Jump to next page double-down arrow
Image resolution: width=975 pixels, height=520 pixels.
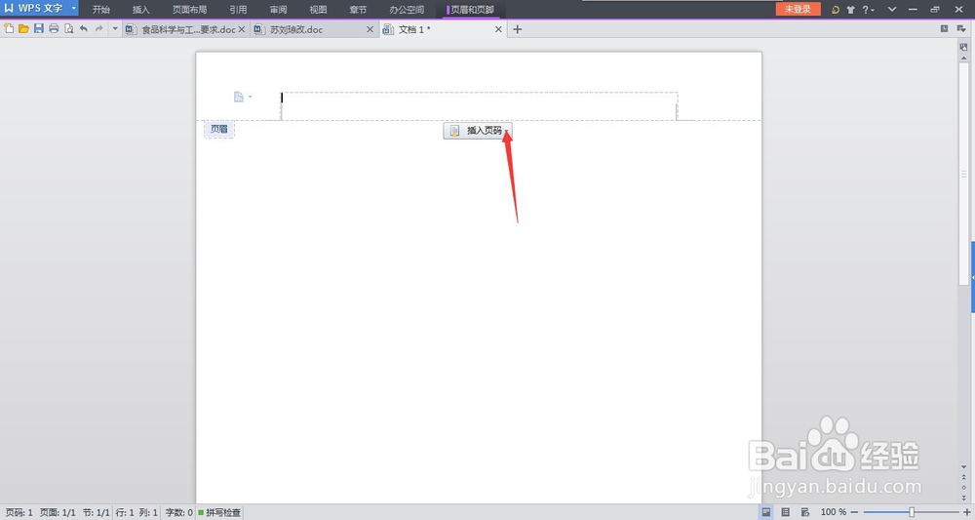[964, 499]
